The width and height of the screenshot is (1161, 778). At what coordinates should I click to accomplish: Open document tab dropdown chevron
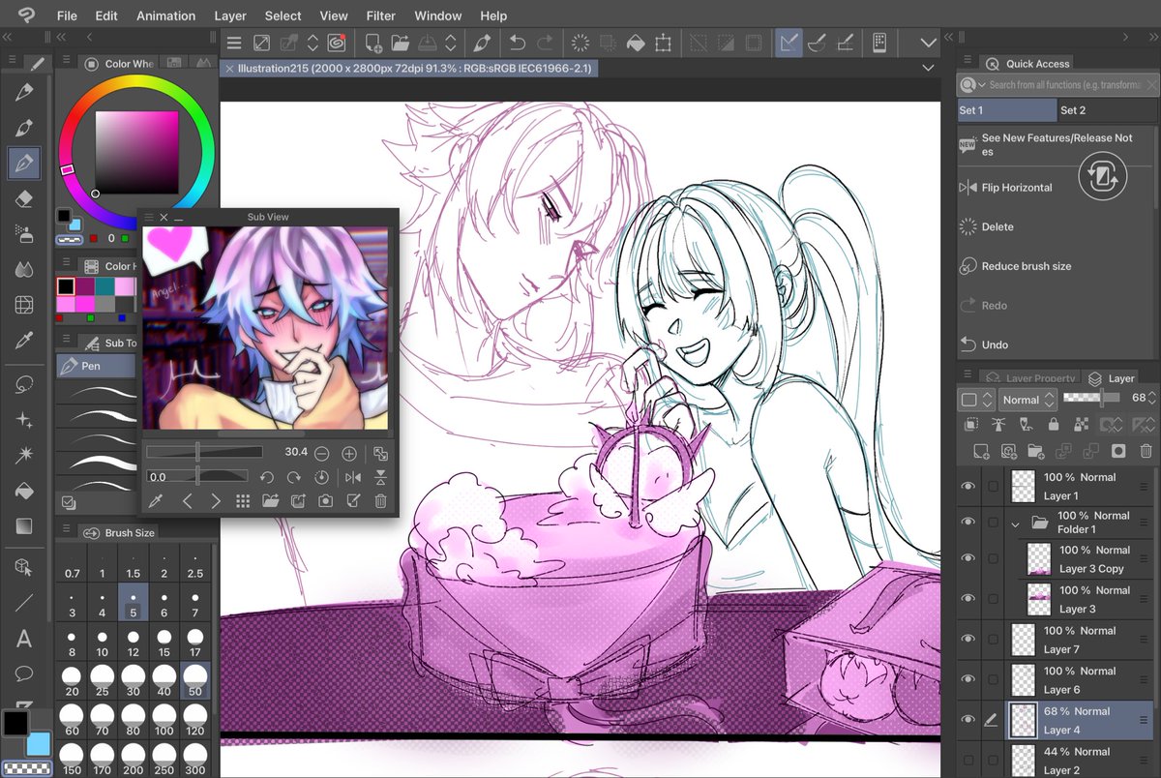(x=928, y=68)
